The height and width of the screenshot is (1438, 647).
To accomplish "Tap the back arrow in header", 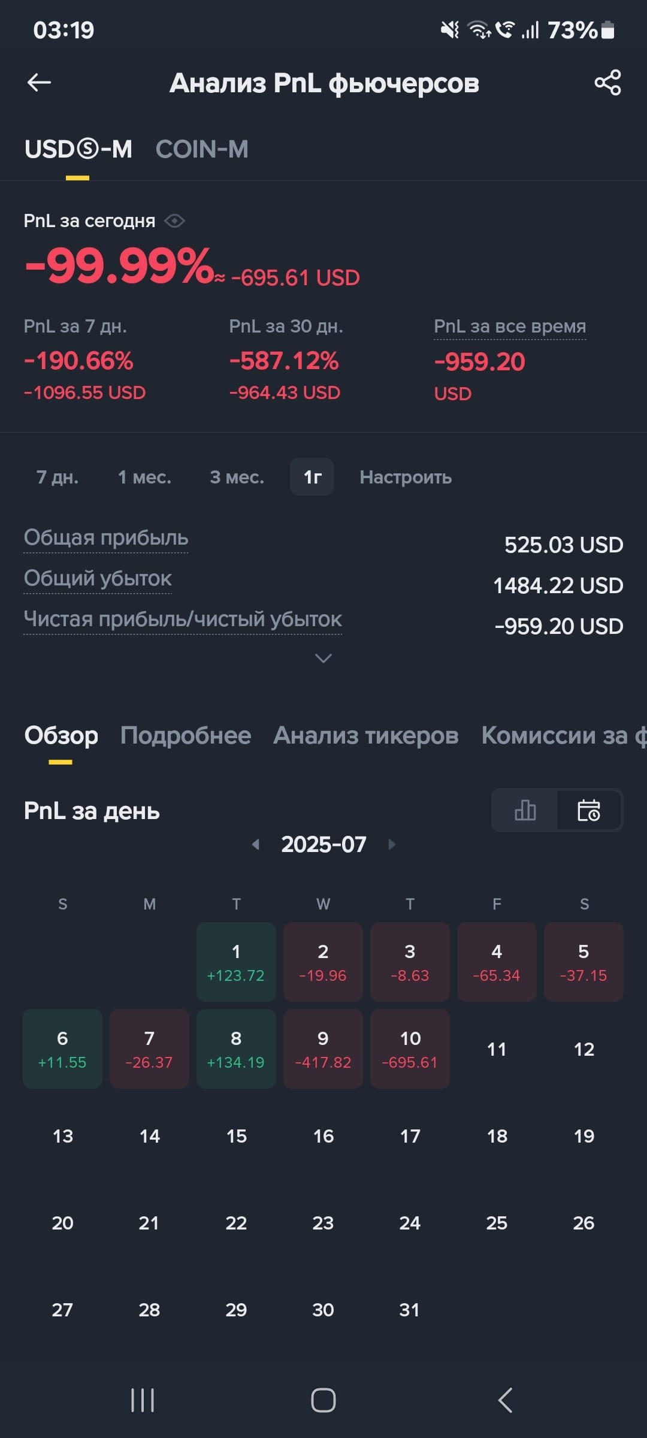I will (39, 83).
